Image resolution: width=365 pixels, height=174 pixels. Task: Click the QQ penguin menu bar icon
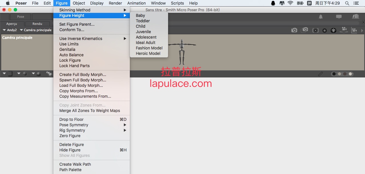(273, 3)
